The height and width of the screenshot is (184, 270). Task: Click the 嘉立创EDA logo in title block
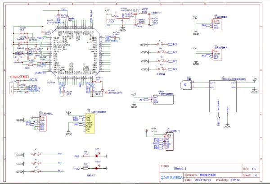click(x=171, y=178)
